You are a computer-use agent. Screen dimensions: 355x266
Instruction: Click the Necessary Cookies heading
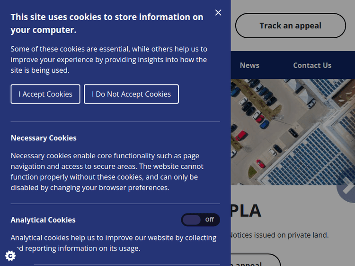(x=44, y=138)
